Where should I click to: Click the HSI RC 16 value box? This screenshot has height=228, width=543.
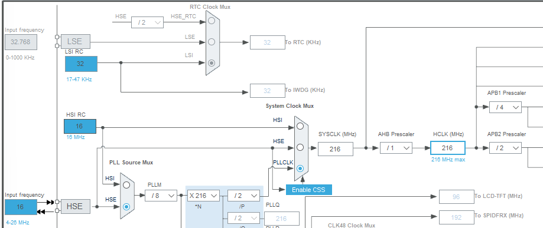pos(80,127)
